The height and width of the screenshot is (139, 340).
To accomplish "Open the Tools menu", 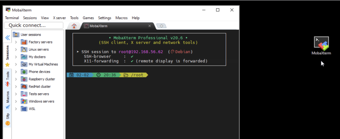I will point(74,18).
